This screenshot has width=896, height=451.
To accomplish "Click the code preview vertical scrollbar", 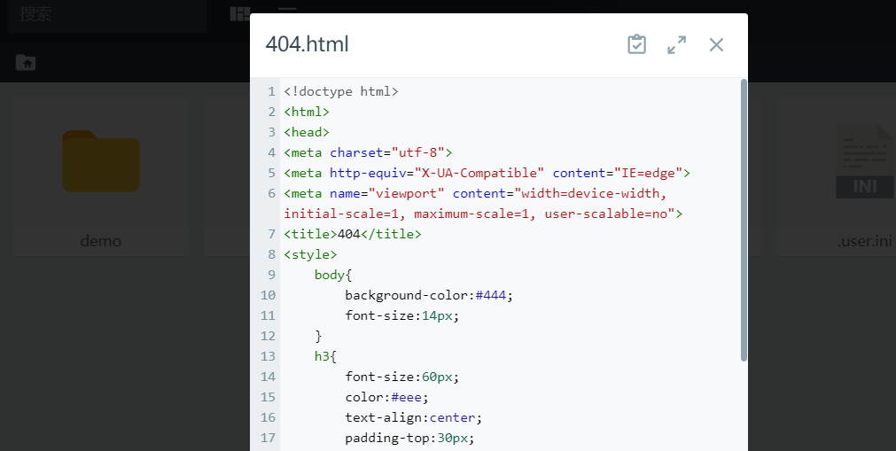I will pos(744,220).
